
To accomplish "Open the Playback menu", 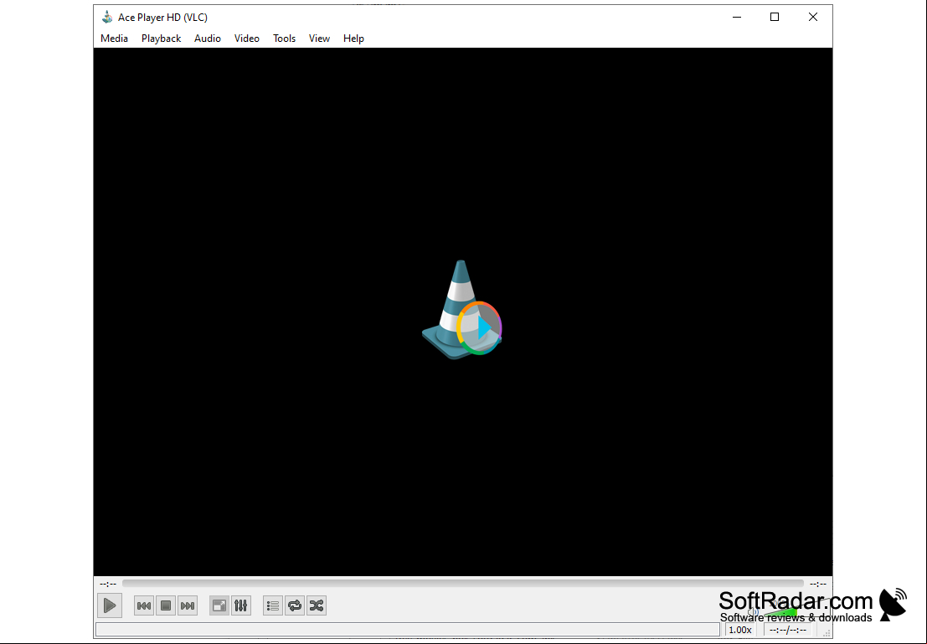I will [161, 39].
